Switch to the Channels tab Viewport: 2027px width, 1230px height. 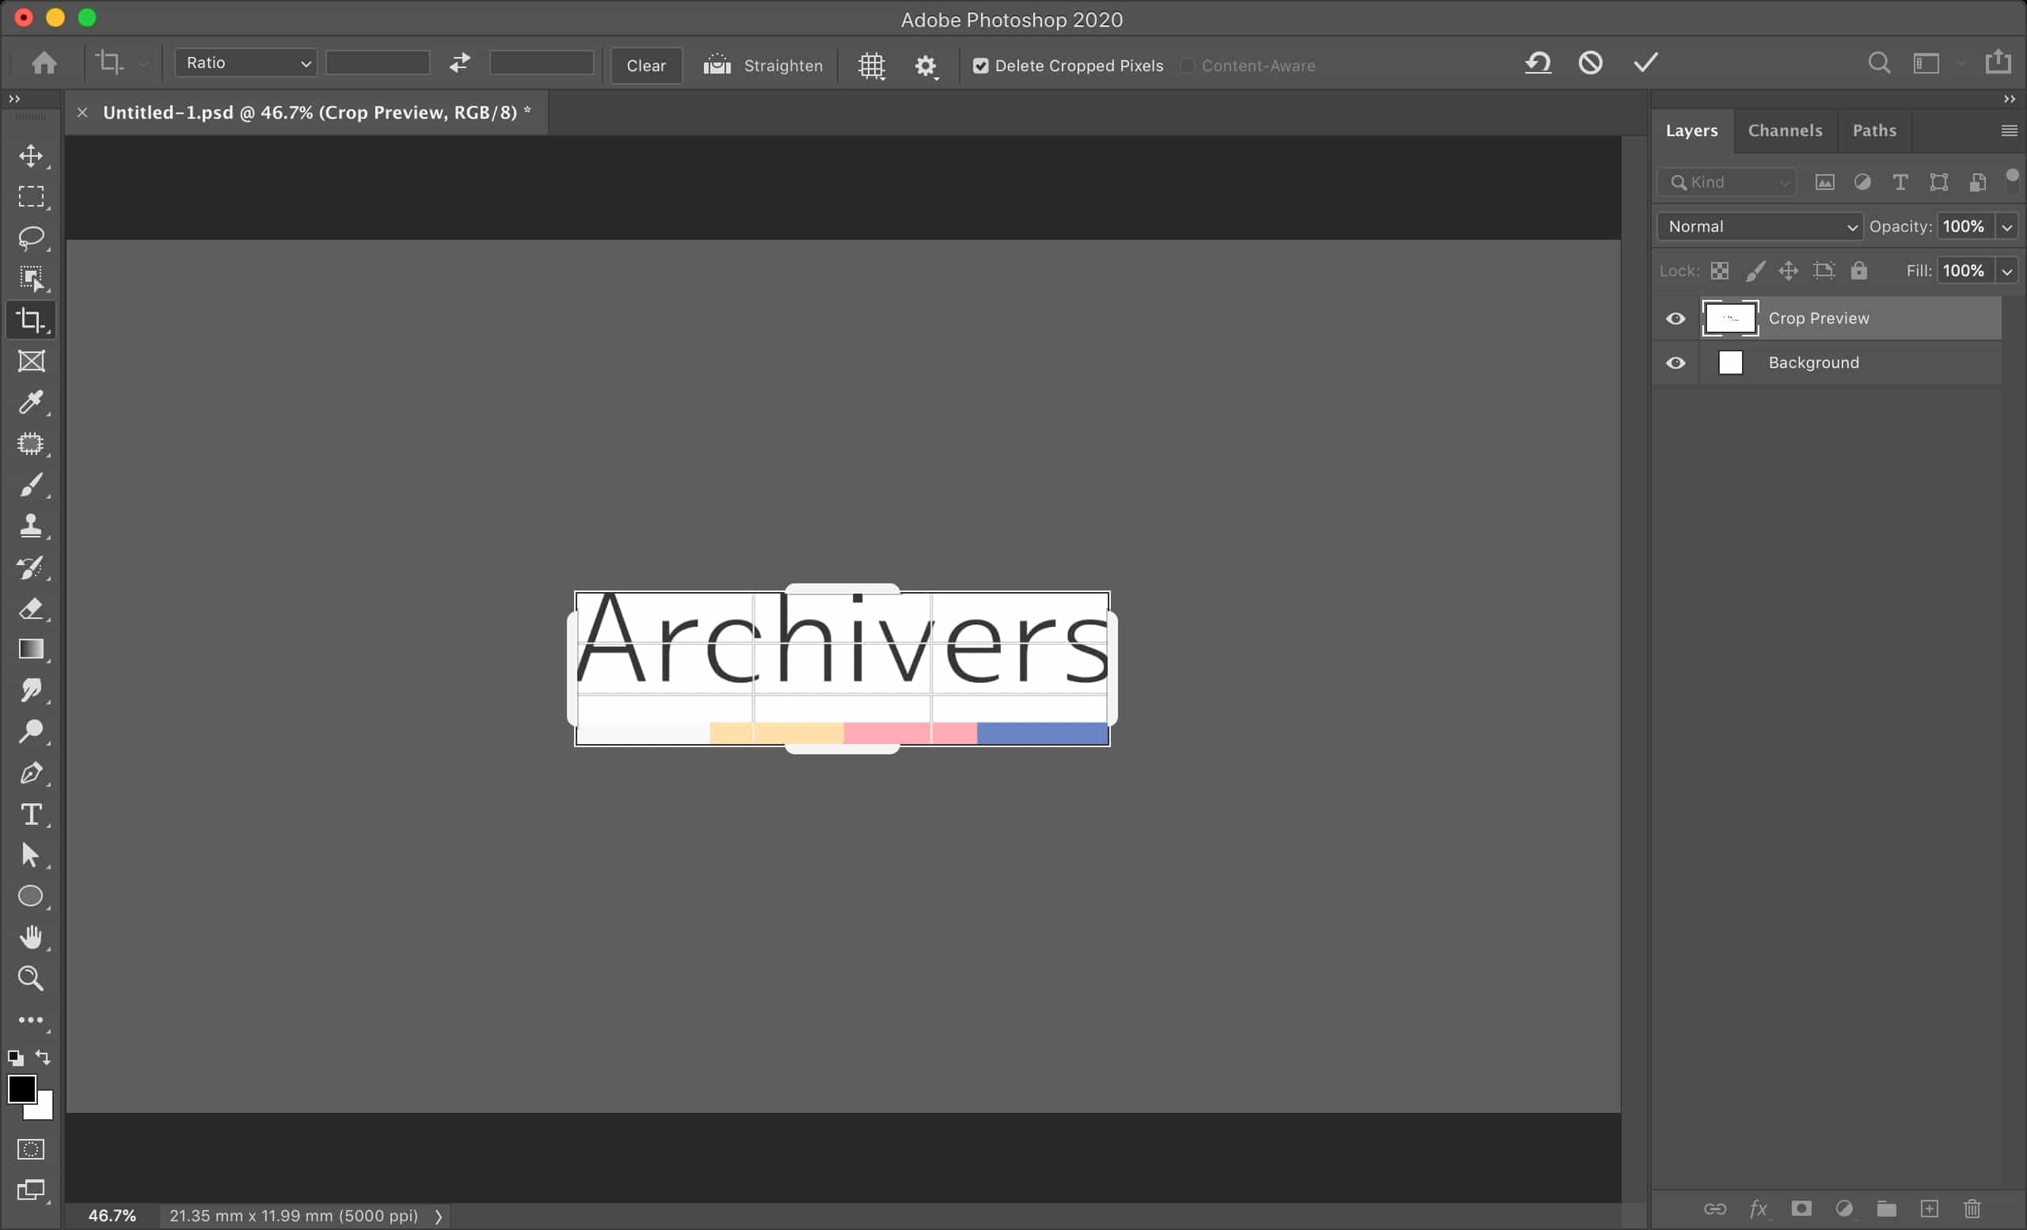[x=1785, y=131]
